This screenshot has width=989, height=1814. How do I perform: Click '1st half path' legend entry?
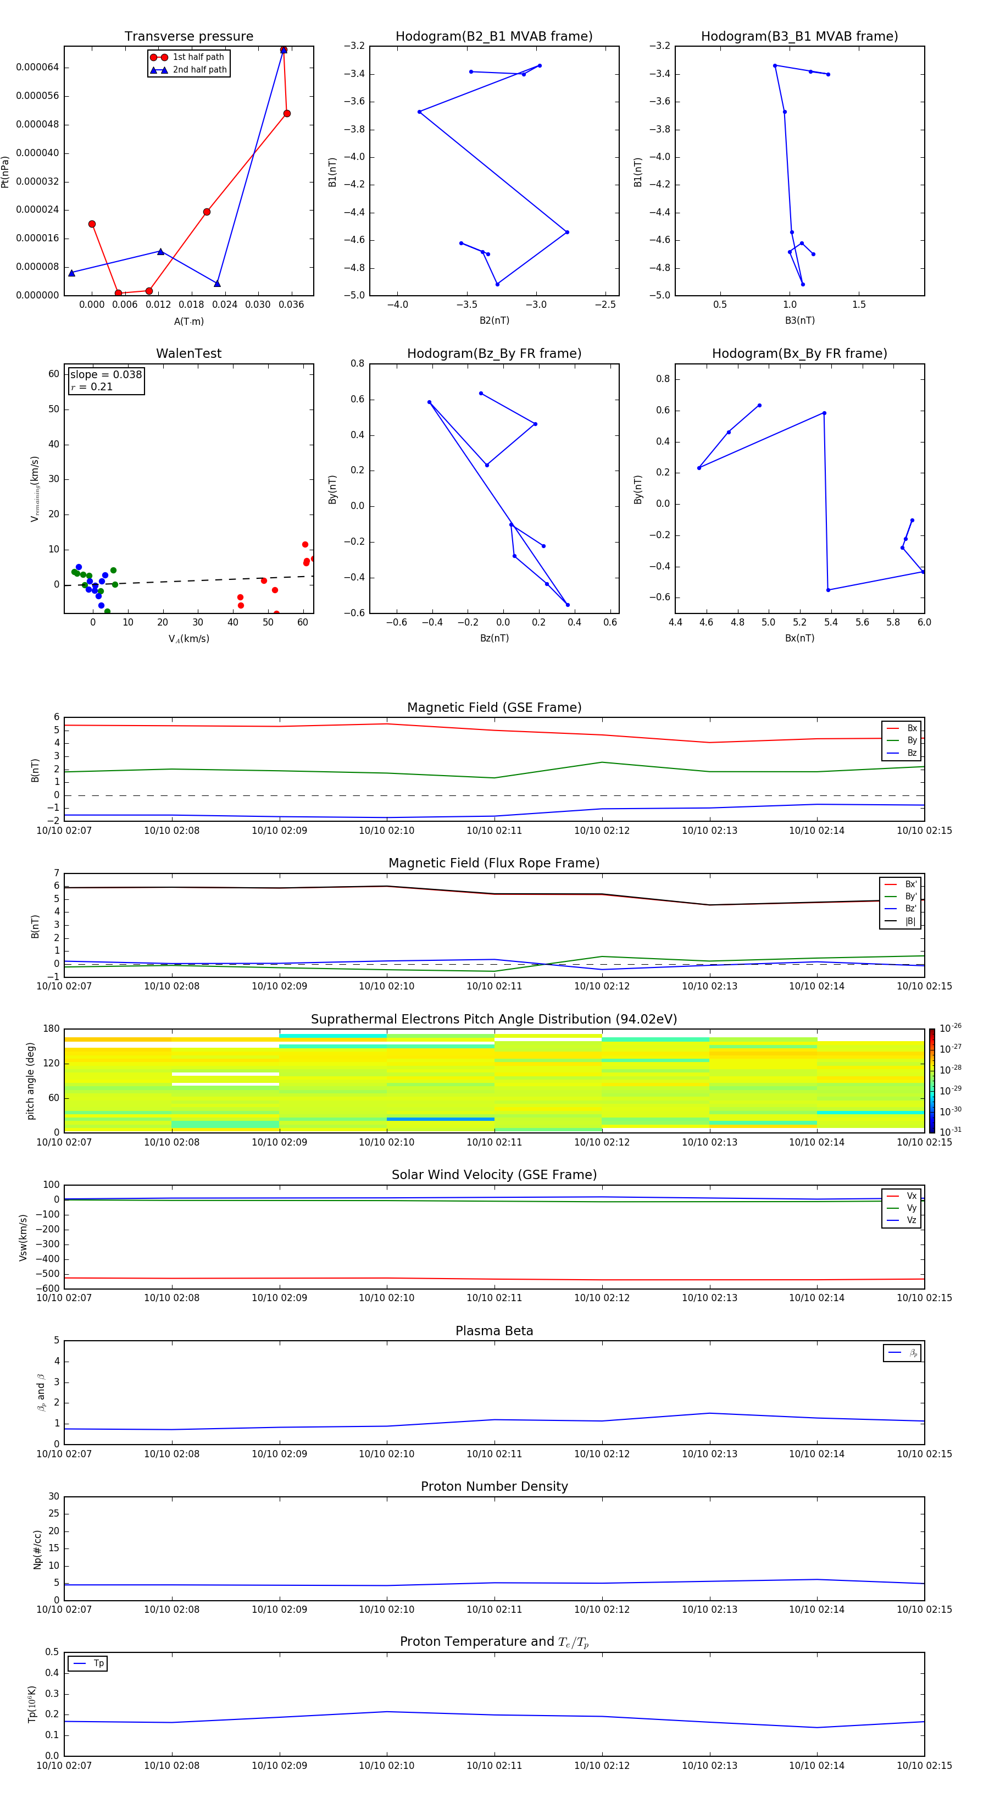188,57
